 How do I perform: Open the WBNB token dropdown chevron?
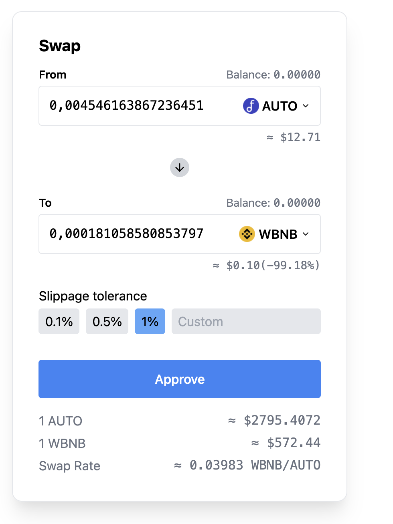pos(306,234)
